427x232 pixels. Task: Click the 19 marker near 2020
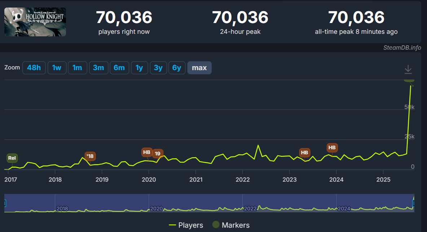point(158,154)
